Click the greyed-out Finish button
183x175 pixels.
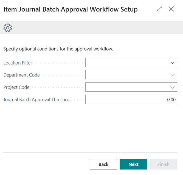tap(163, 164)
